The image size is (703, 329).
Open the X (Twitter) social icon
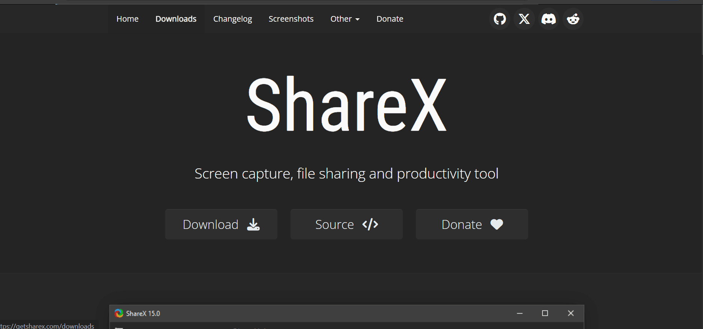tap(524, 19)
